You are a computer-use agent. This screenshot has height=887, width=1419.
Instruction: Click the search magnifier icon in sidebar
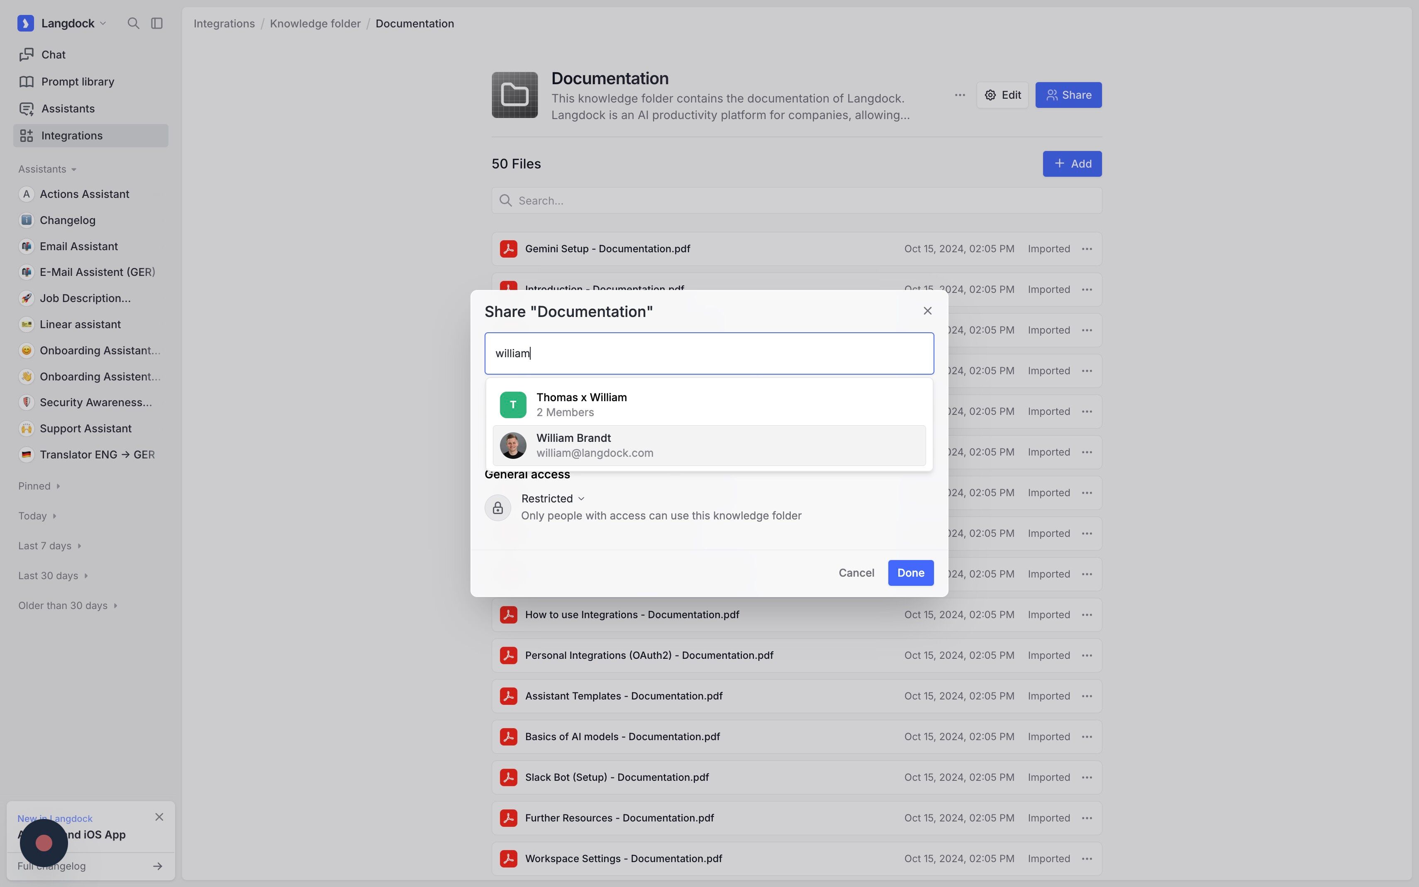133,24
